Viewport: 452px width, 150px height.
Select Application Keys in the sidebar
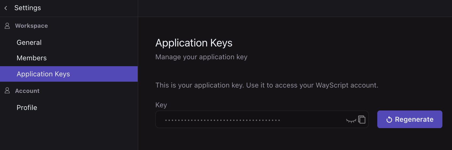(69, 74)
